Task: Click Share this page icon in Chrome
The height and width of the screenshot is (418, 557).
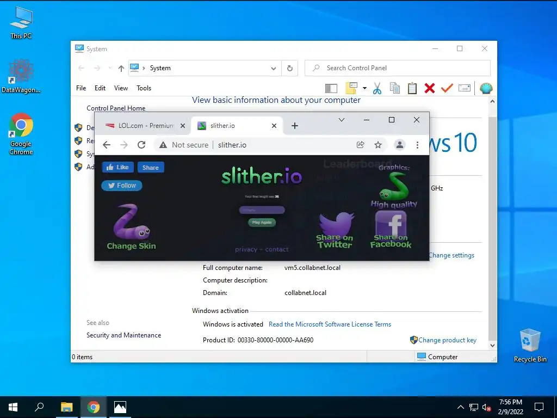Action: click(x=360, y=145)
